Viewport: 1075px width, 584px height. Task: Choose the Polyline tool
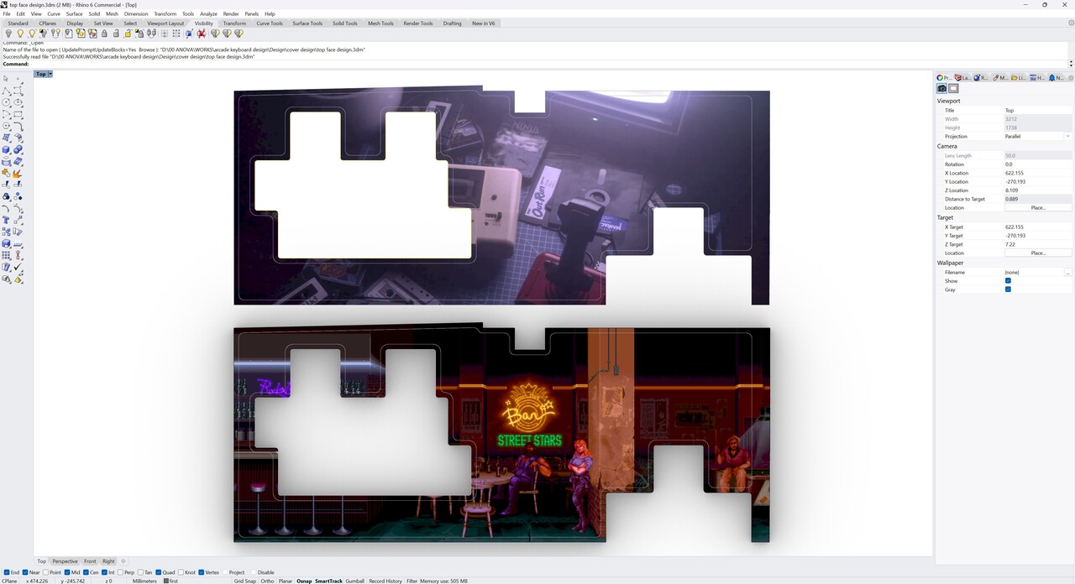(6, 91)
